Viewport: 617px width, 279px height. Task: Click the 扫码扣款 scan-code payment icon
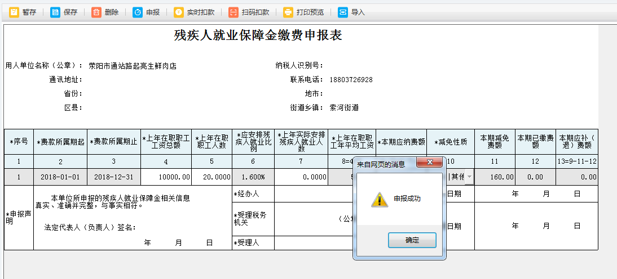tap(233, 12)
